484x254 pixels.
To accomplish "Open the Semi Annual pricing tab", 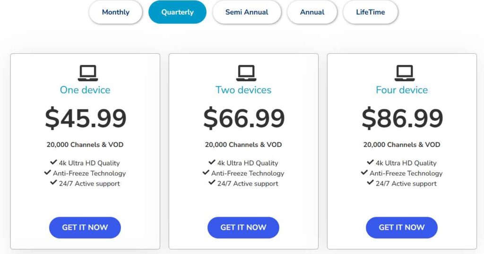I will (247, 12).
